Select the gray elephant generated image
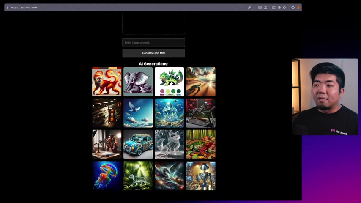This screenshot has height=203, width=361. [x=138, y=82]
